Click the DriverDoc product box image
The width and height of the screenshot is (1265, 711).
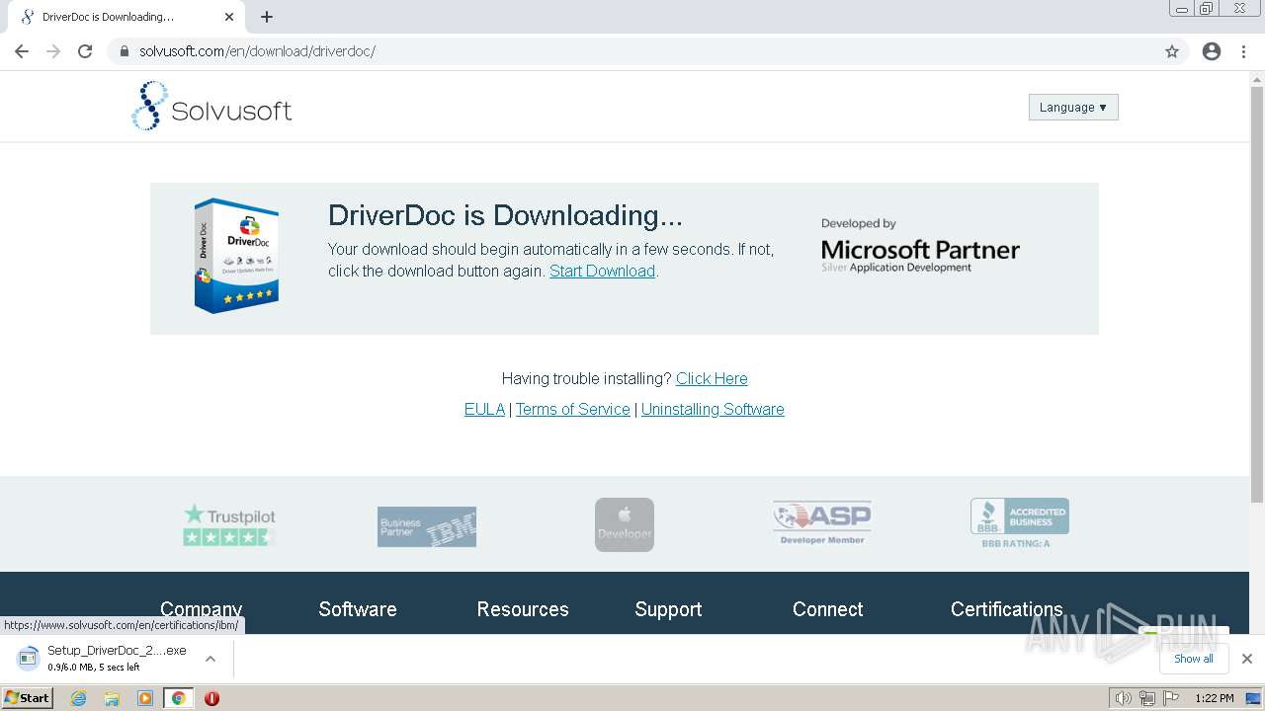tap(236, 256)
